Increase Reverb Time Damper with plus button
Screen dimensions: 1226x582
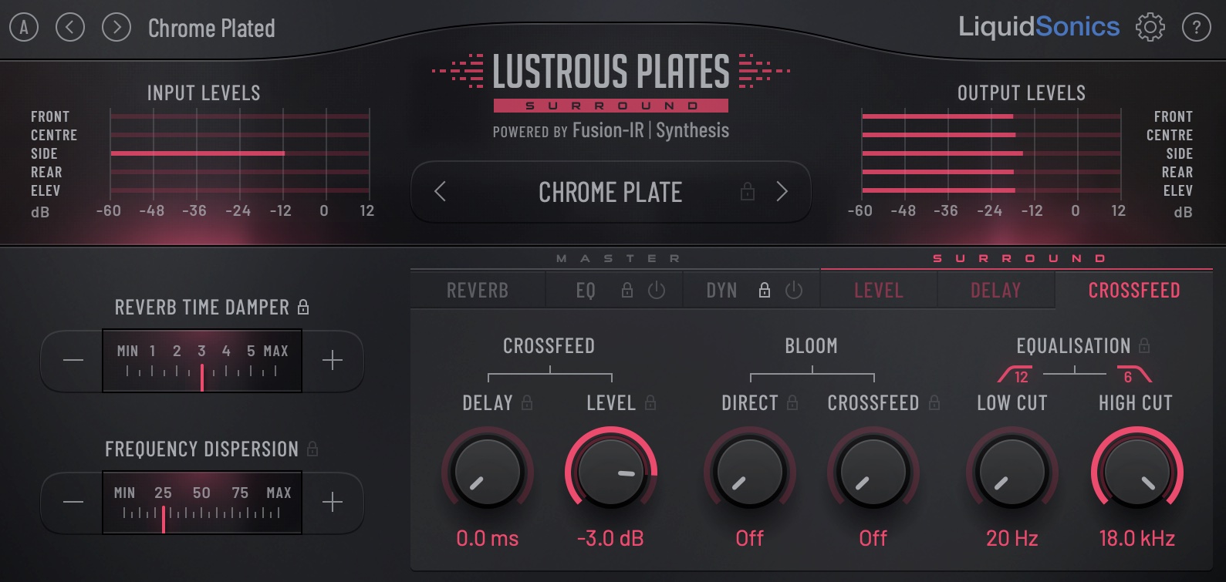click(333, 361)
